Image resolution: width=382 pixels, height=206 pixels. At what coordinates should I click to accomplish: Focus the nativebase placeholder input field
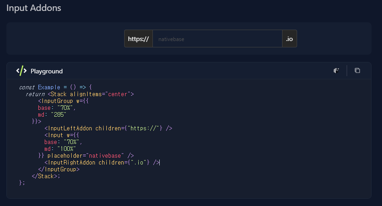click(217, 39)
